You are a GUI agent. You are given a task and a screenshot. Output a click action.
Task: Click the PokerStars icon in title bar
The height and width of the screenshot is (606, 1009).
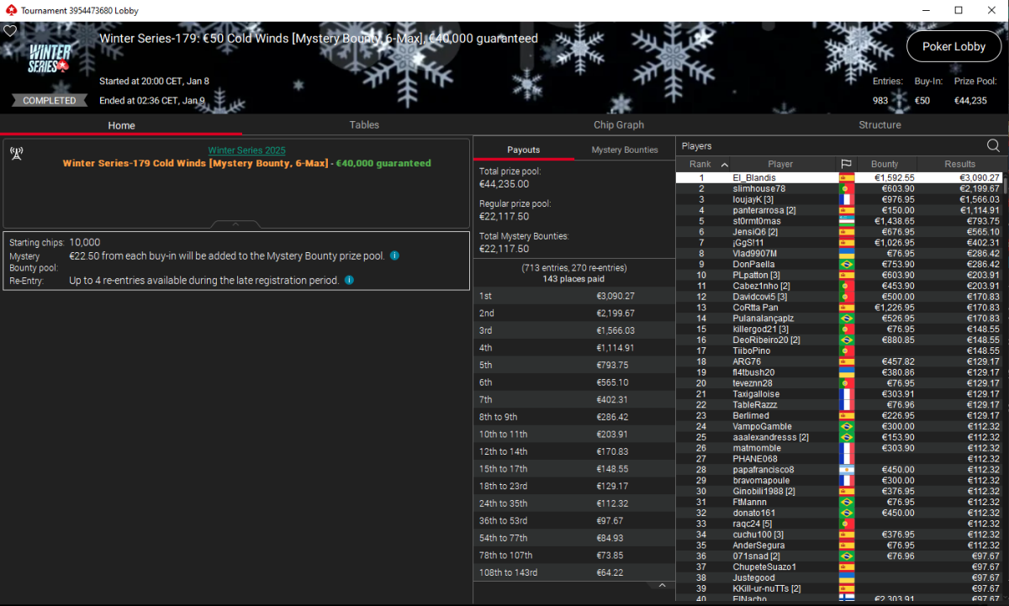(x=10, y=10)
